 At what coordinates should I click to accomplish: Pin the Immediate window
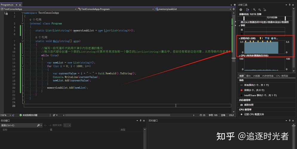point(290,120)
